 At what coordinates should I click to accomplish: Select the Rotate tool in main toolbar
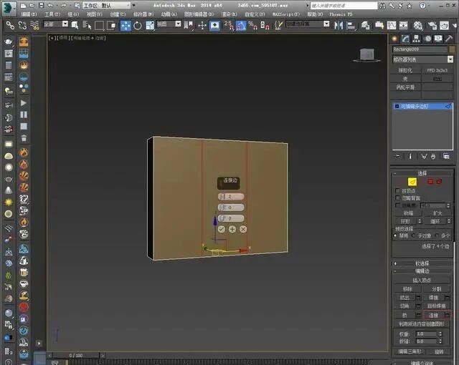138,25
